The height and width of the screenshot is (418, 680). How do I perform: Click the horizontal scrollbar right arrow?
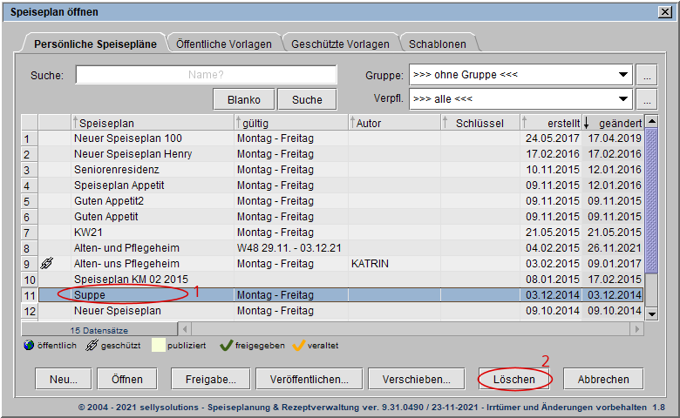point(638,329)
